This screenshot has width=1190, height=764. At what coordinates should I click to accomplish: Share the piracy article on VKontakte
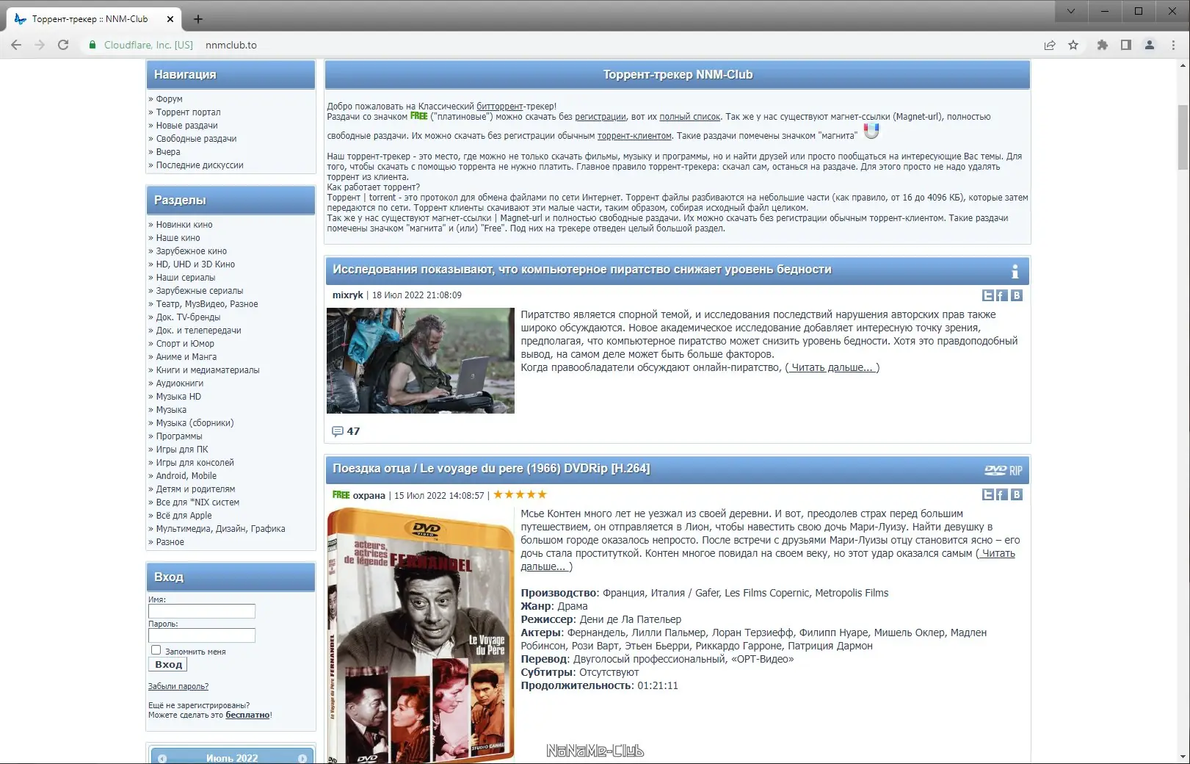pos(1017,295)
